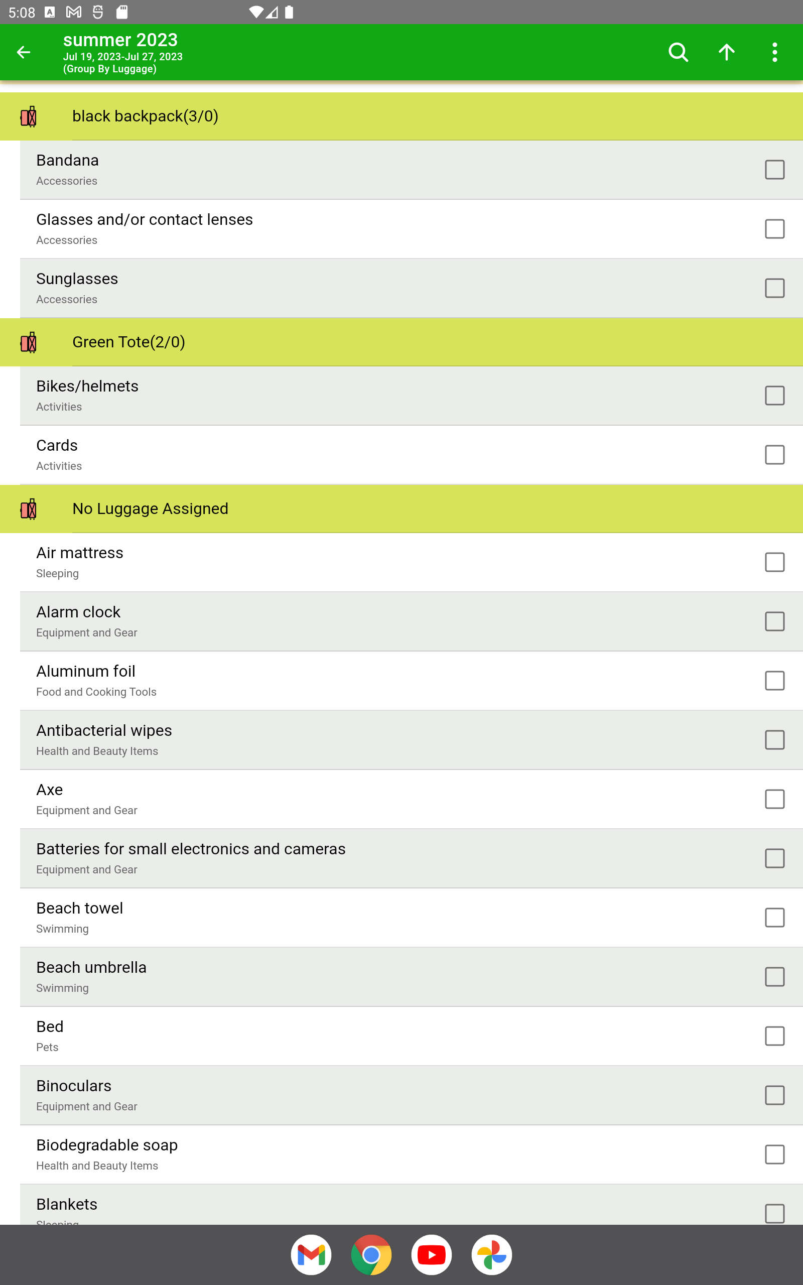803x1285 pixels.
Task: Open Chrome from the dock
Action: click(371, 1254)
